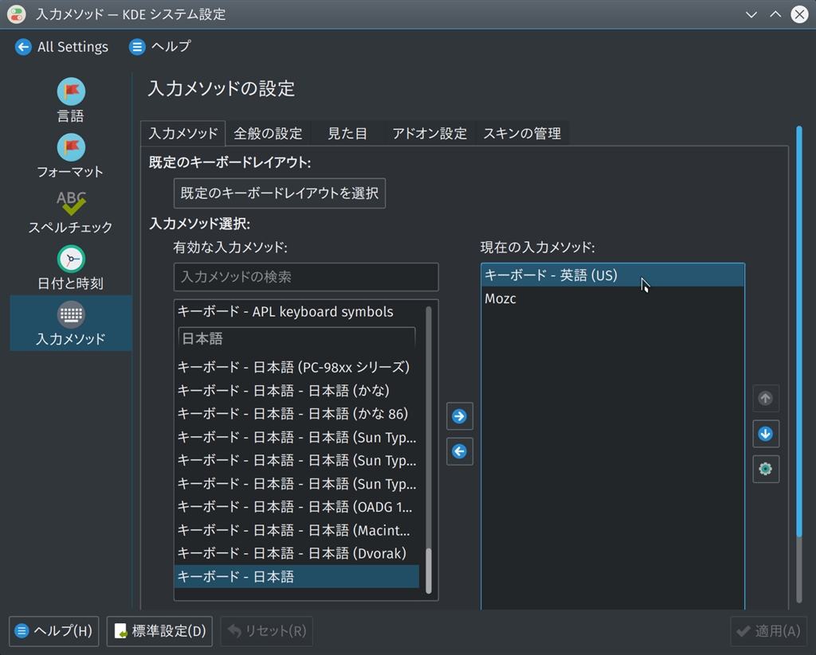Click the リセット(R) button

(266, 631)
